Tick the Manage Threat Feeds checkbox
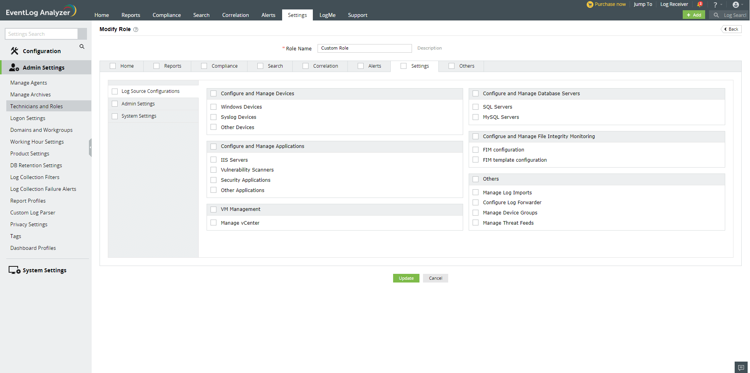 click(476, 223)
